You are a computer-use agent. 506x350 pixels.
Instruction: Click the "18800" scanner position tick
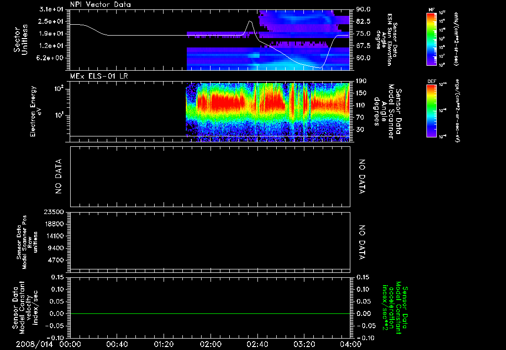click(x=54, y=224)
